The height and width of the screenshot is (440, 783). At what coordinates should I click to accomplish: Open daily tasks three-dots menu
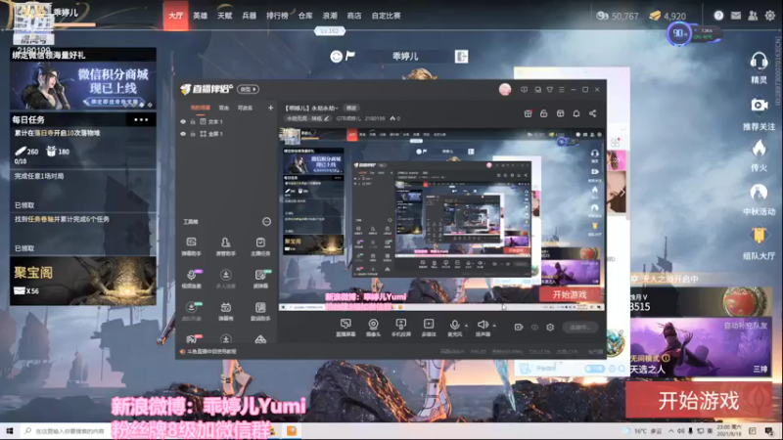[141, 119]
